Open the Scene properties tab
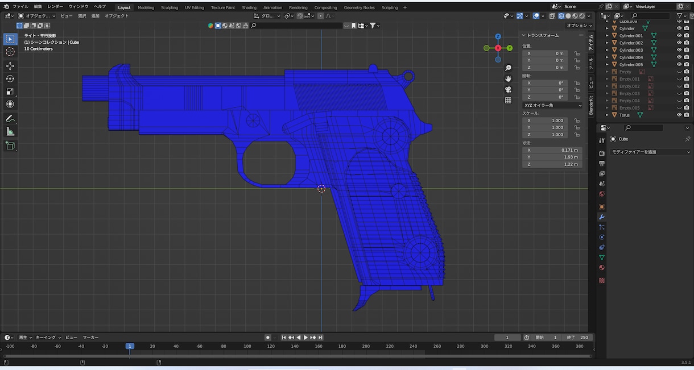694x370 pixels. pos(602,184)
